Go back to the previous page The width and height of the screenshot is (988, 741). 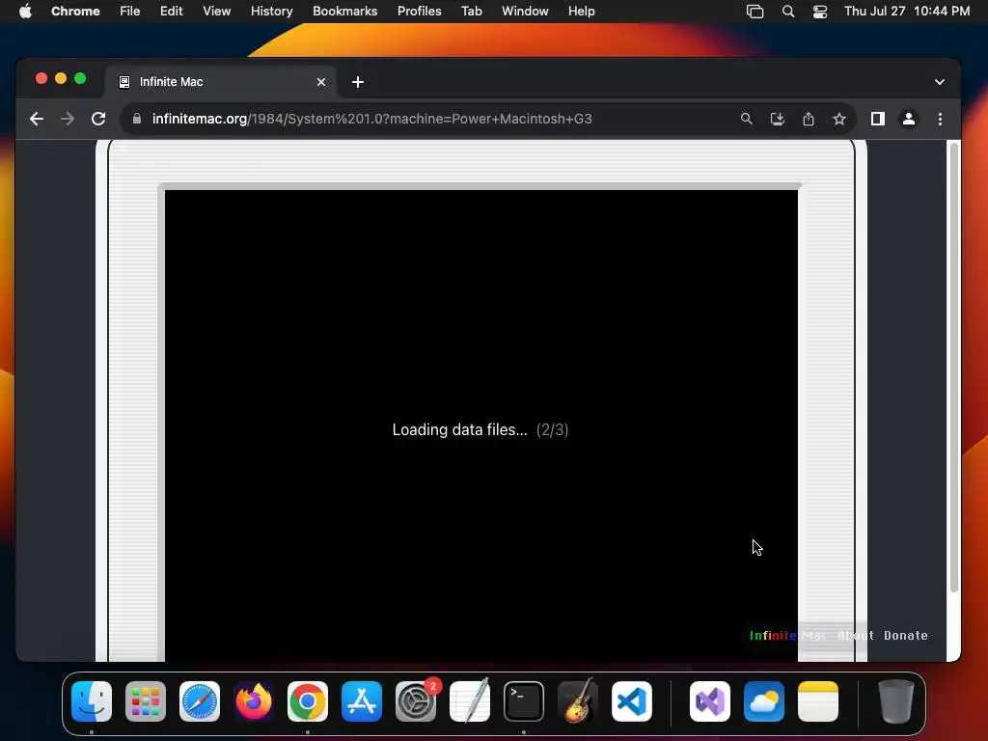[37, 119]
